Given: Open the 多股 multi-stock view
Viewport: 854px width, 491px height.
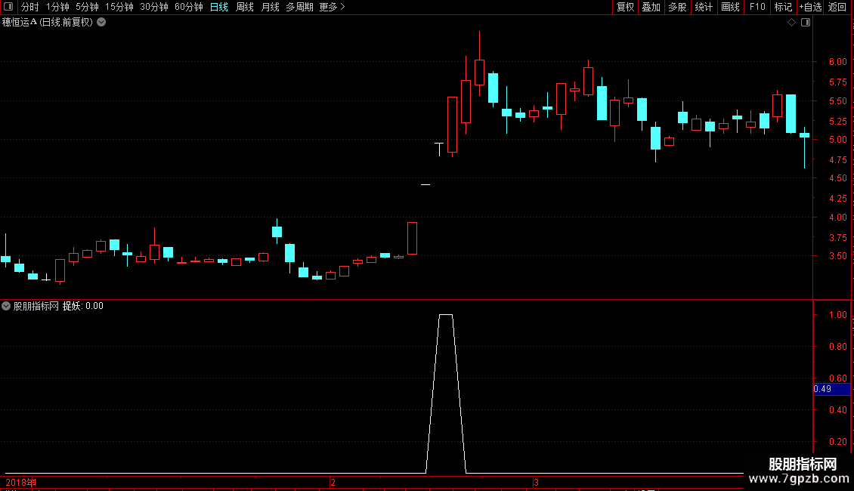Looking at the screenshot, I should [x=677, y=7].
